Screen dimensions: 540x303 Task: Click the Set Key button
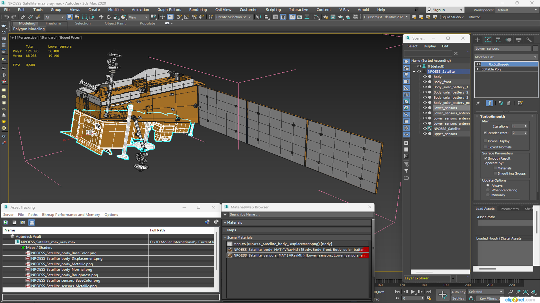(458, 299)
